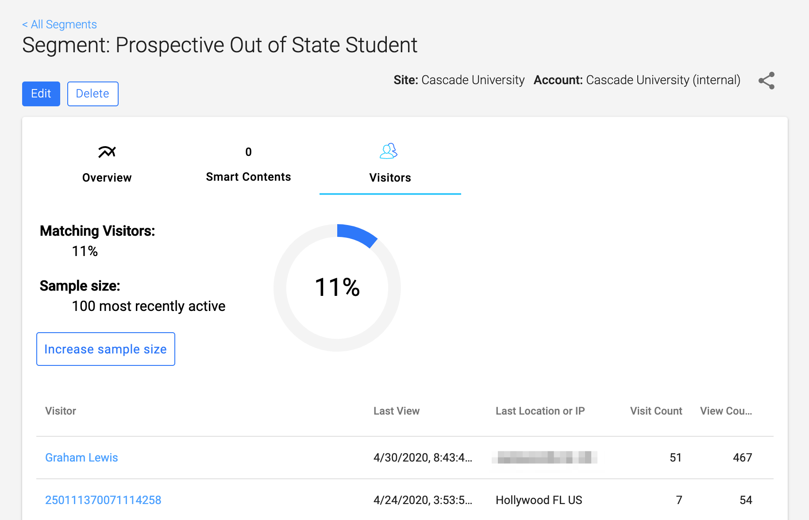
Task: Sort by Visitor column header
Action: point(61,411)
